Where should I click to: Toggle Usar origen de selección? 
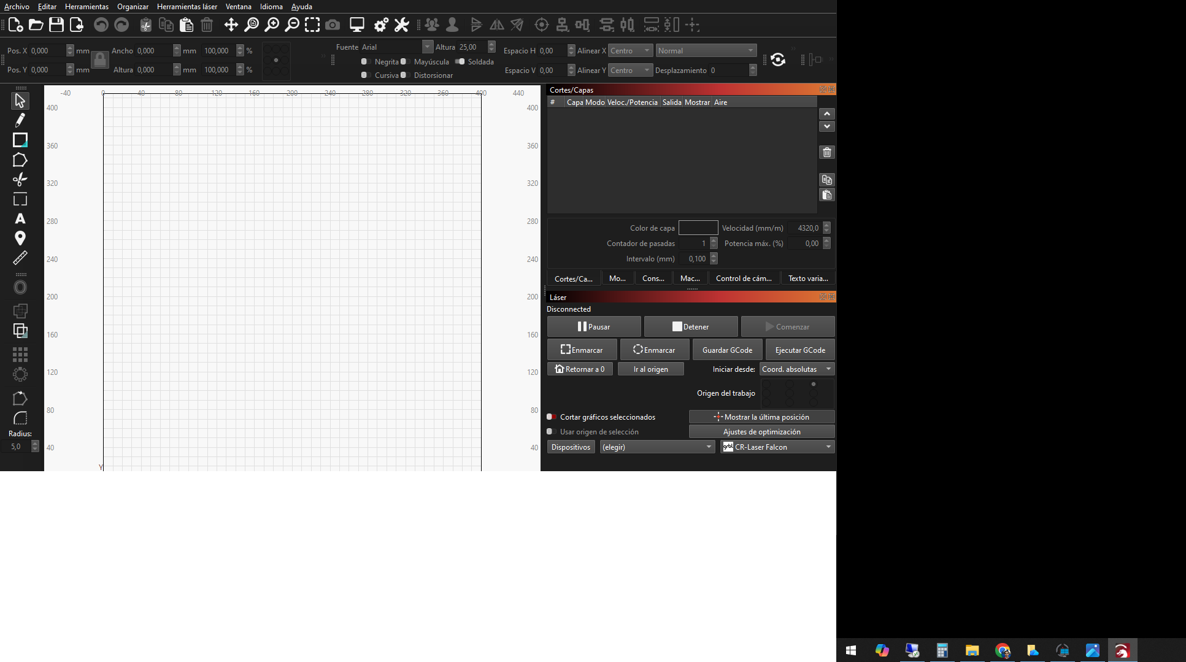point(551,432)
